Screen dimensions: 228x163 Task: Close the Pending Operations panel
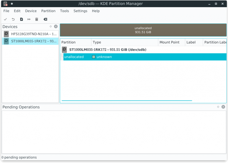(x=223, y=107)
